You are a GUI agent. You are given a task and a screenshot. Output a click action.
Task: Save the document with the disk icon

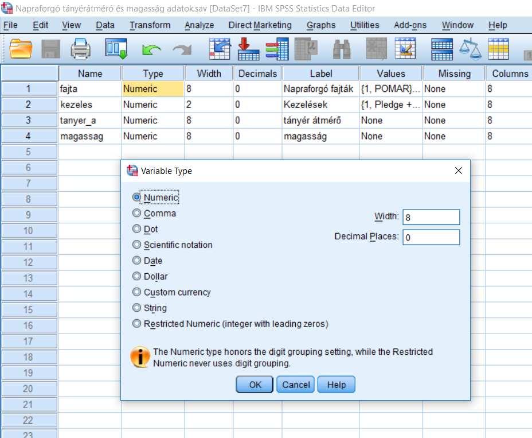[x=50, y=49]
